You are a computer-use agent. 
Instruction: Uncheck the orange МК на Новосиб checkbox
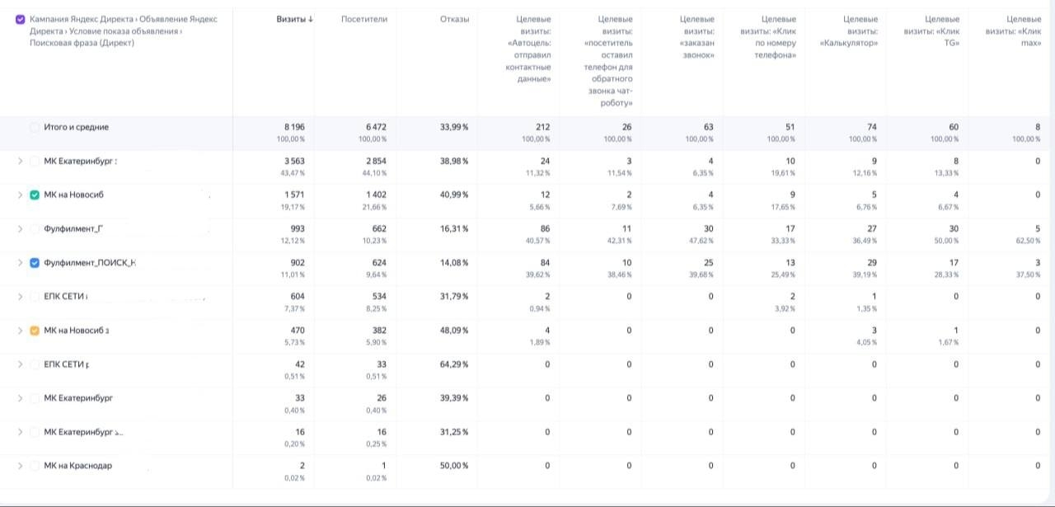(x=34, y=331)
